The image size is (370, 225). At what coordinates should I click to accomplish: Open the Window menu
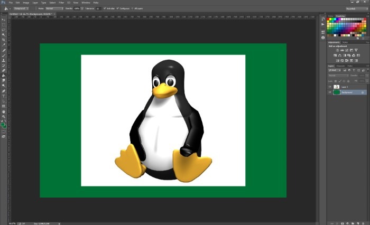coord(86,3)
